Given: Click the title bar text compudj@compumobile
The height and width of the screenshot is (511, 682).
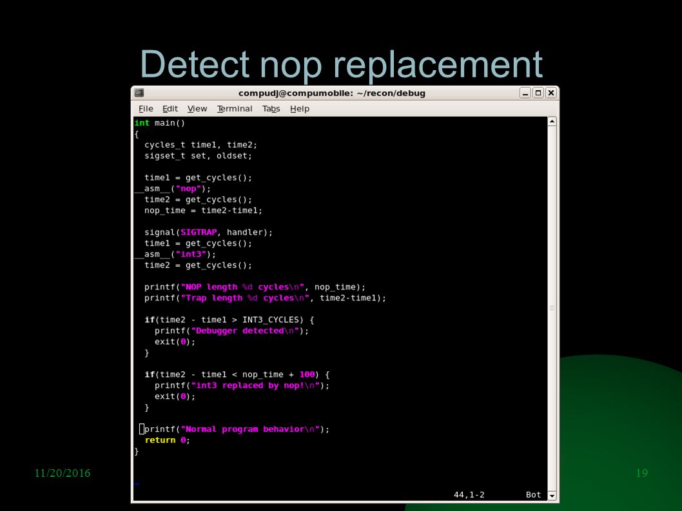Looking at the screenshot, I should [332, 93].
